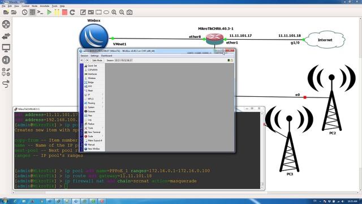Image resolution: width=362 pixels, height=204 pixels.
Task: Open the View menu in GNS3
Action: tap(16, 6)
